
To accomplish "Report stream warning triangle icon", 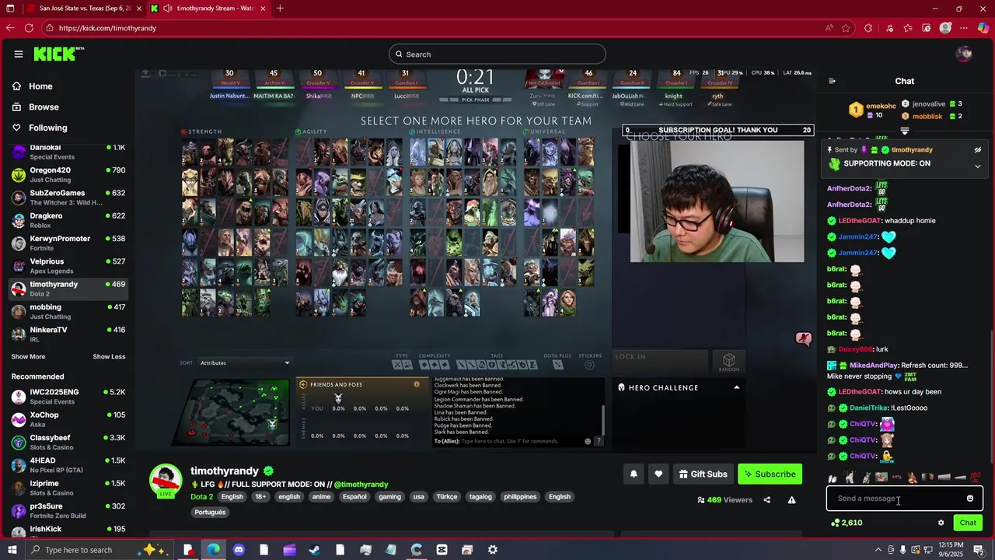I will (791, 500).
